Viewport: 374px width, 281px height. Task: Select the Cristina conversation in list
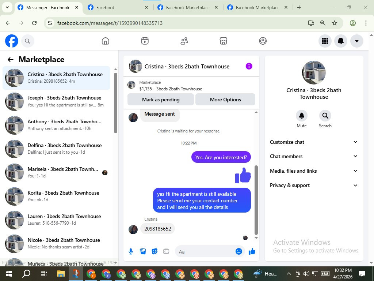[56, 78]
